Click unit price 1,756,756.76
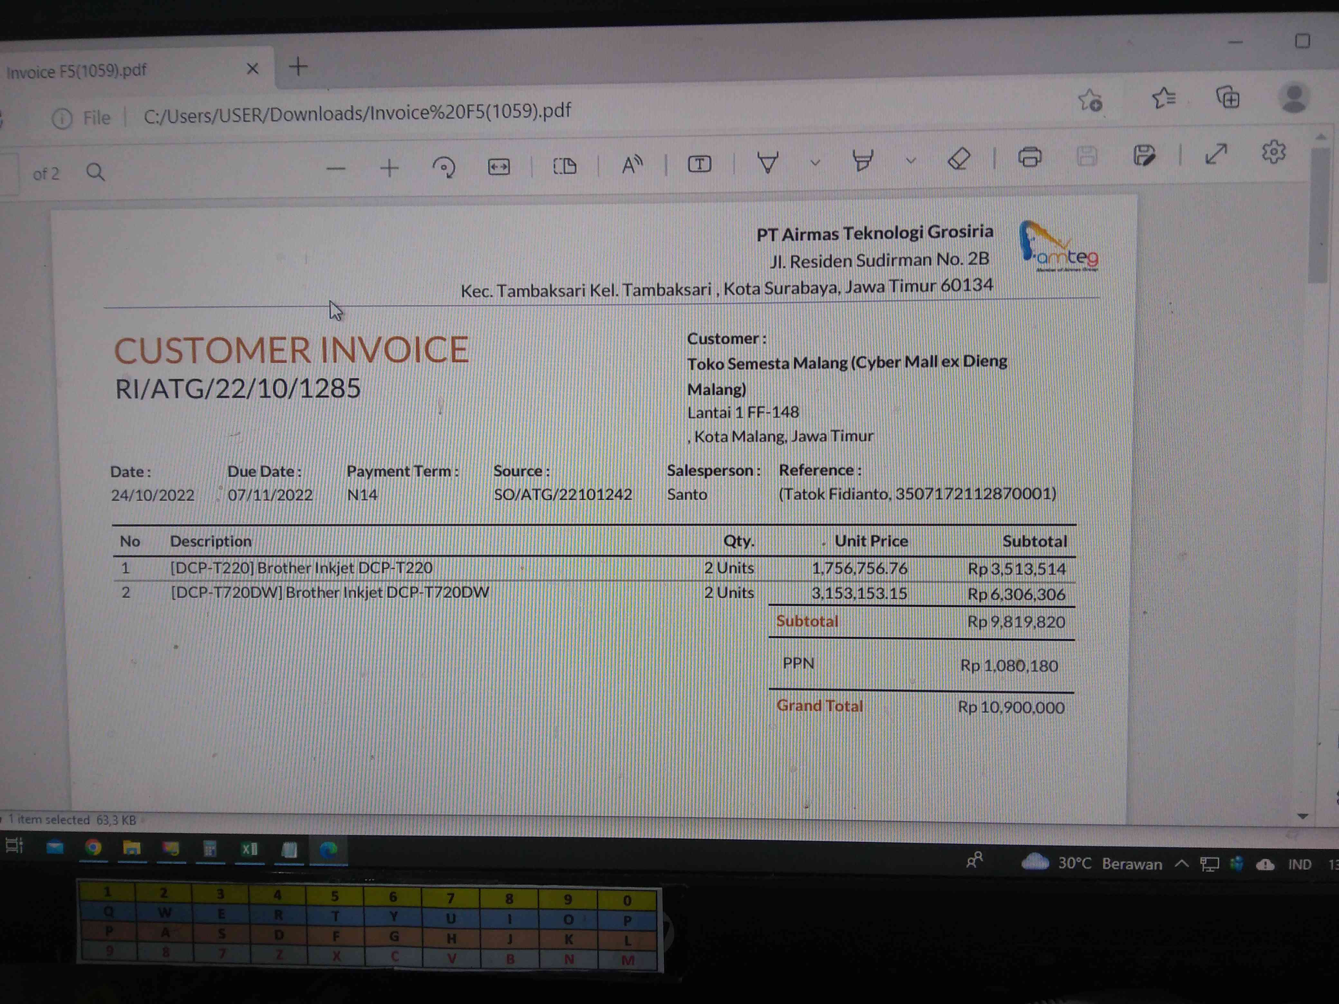The image size is (1339, 1004). [x=860, y=568]
